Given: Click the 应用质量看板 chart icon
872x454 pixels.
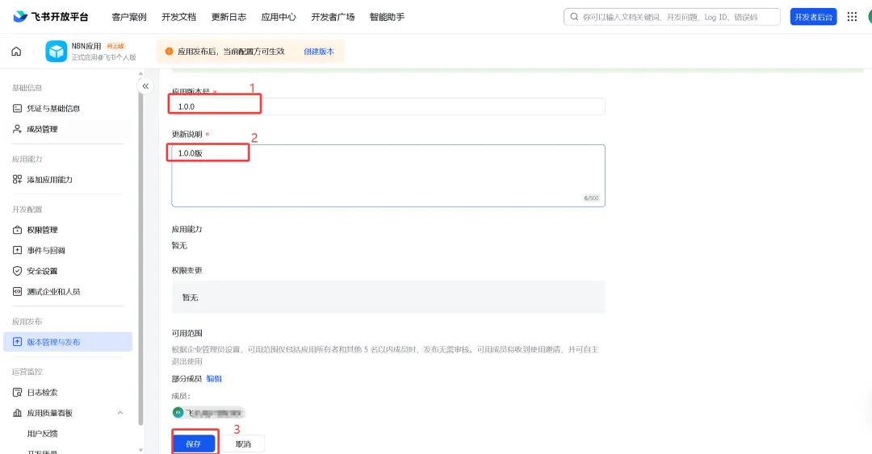Looking at the screenshot, I should [17, 413].
